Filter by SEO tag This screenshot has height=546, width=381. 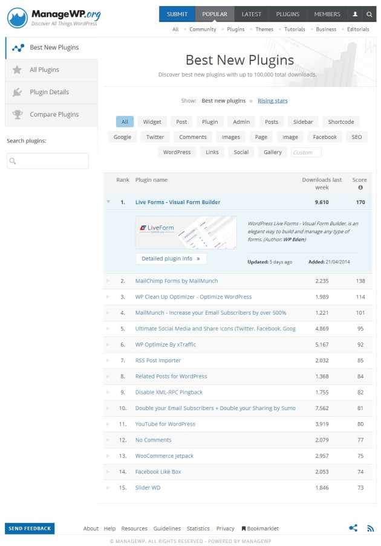[357, 137]
